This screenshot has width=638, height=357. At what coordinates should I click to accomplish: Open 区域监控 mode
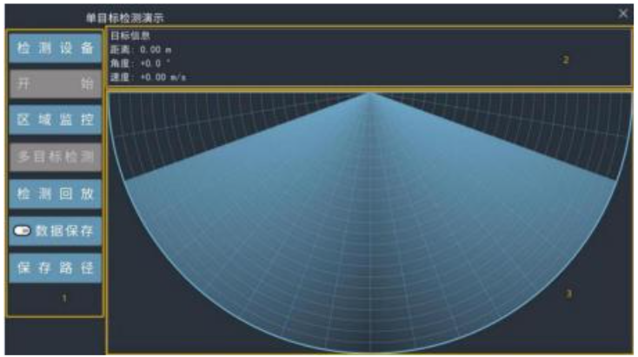tap(55, 120)
